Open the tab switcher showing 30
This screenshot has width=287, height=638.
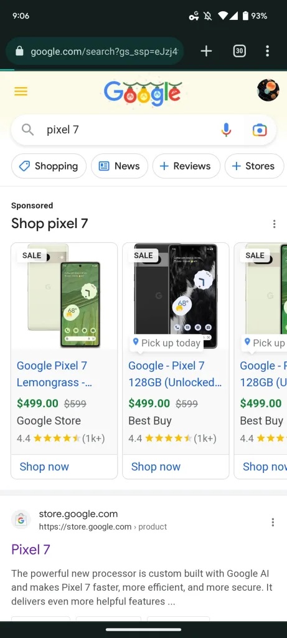[x=240, y=51]
